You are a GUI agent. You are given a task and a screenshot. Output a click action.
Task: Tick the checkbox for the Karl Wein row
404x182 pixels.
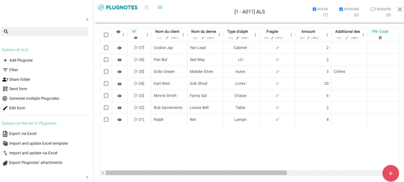click(x=106, y=83)
